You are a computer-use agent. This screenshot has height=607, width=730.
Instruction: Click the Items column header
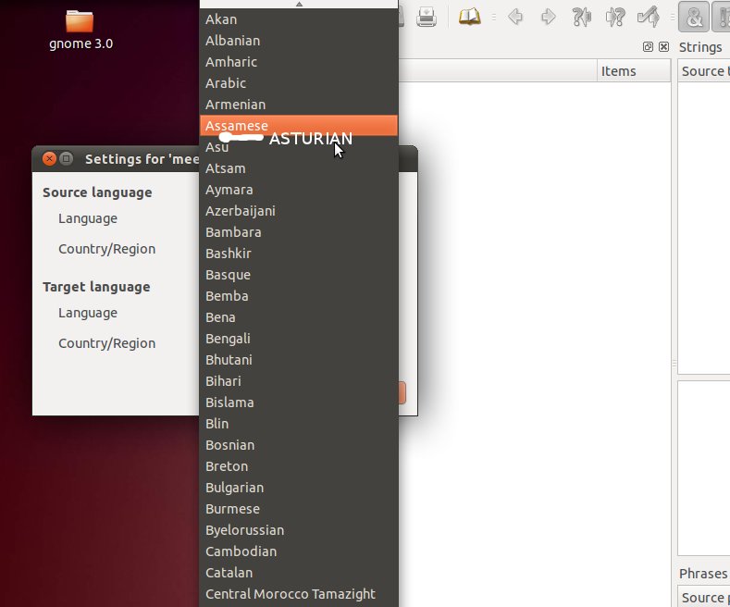click(x=618, y=71)
